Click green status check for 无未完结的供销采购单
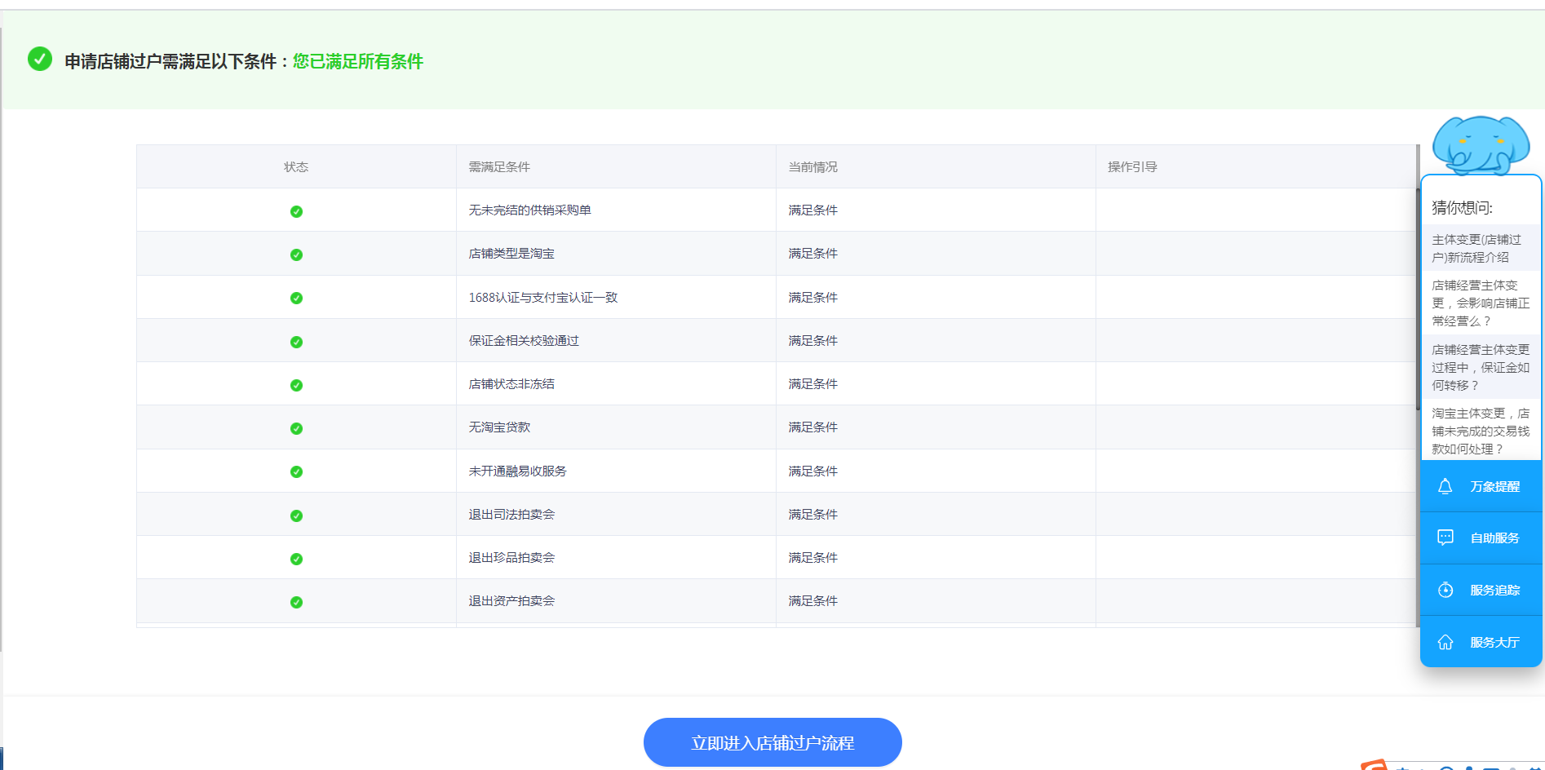This screenshot has width=1545, height=770. point(296,211)
